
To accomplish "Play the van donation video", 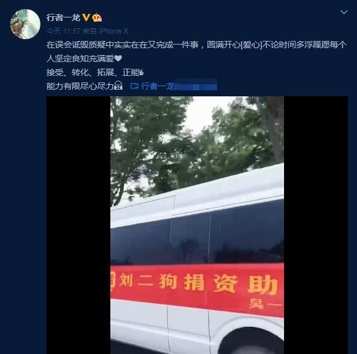I will click(197, 225).
